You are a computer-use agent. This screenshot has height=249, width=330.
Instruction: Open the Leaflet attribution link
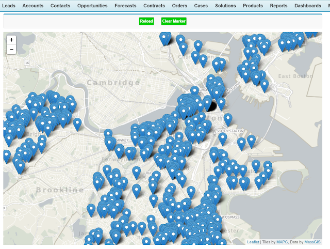point(253,242)
